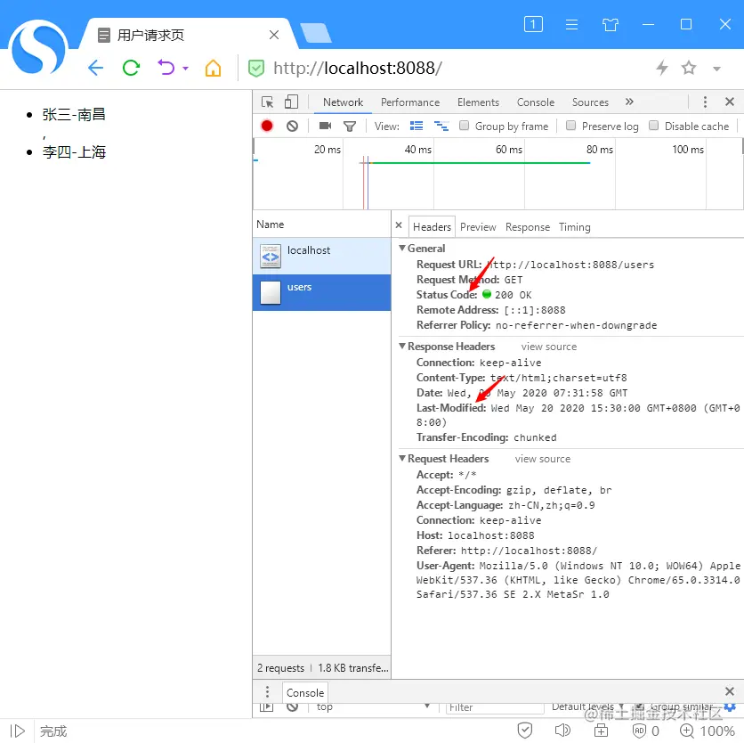Click the 100% zoom control
This screenshot has height=743, width=744.
coord(707,731)
